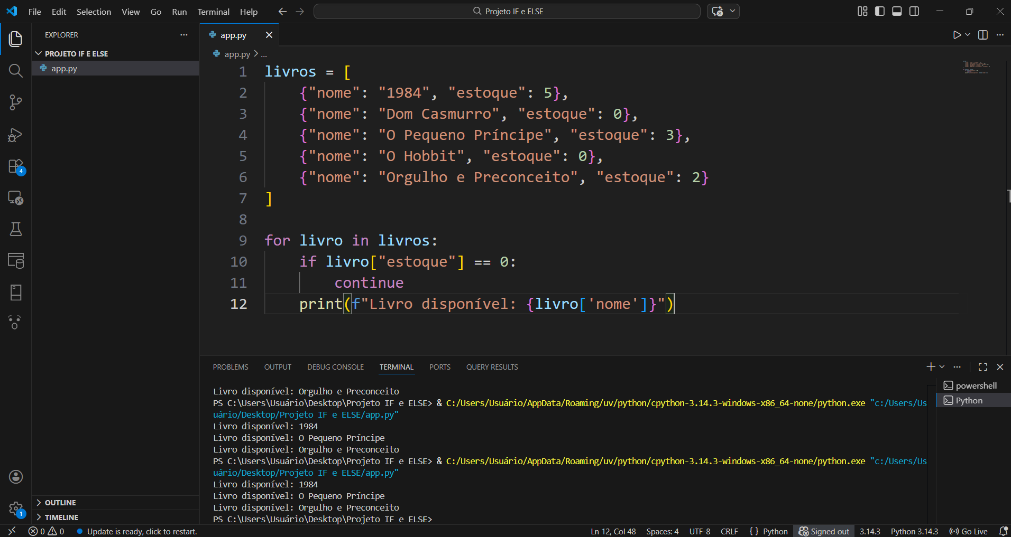The height and width of the screenshot is (537, 1011).
Task: Toggle the primary side bar visibility
Action: [x=880, y=11]
